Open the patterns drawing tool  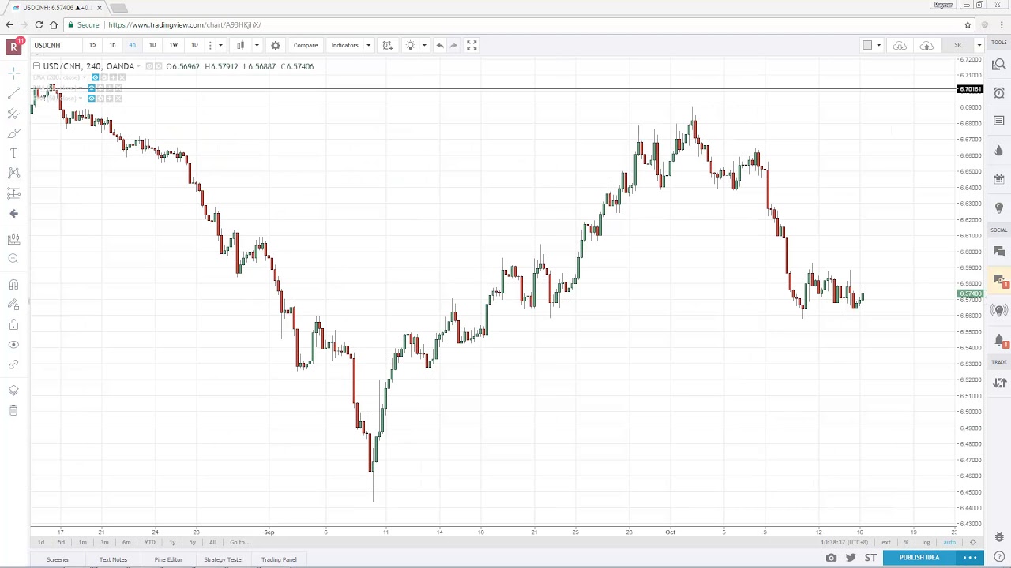click(13, 173)
